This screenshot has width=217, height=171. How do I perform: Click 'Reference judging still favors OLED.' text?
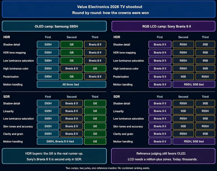coord(161,153)
